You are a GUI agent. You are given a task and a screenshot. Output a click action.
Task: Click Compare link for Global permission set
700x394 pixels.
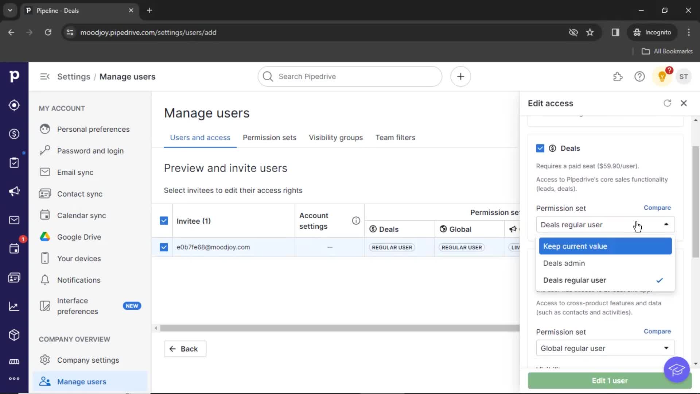(x=657, y=331)
